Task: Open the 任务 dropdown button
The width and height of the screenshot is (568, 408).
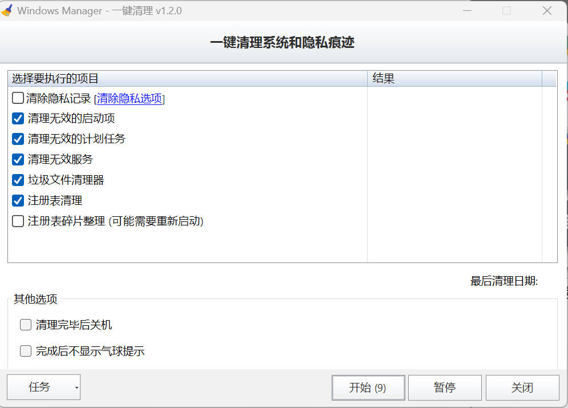Action: [43, 387]
